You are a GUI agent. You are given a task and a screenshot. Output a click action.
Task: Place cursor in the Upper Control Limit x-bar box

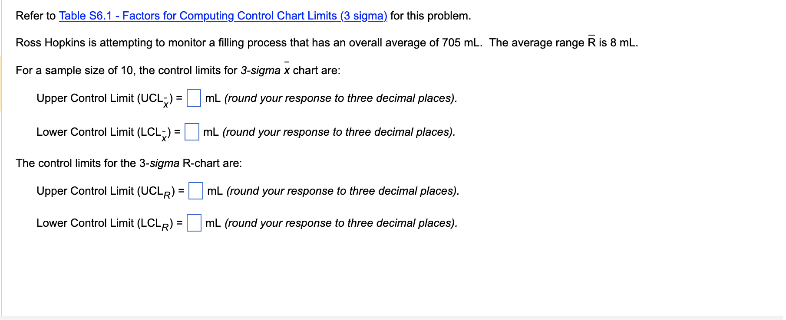[193, 98]
